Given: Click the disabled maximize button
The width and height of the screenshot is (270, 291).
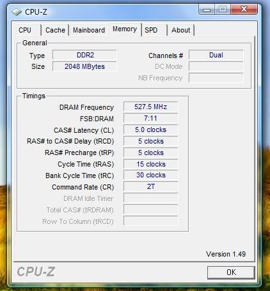Looking at the screenshot, I should (222, 10).
